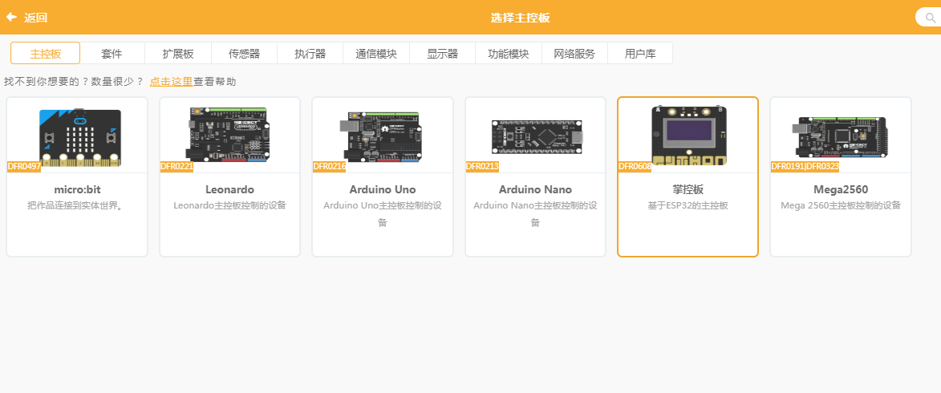Click the Mega 2560主控板控制的设备 description
This screenshot has height=393, width=941.
[x=841, y=205]
